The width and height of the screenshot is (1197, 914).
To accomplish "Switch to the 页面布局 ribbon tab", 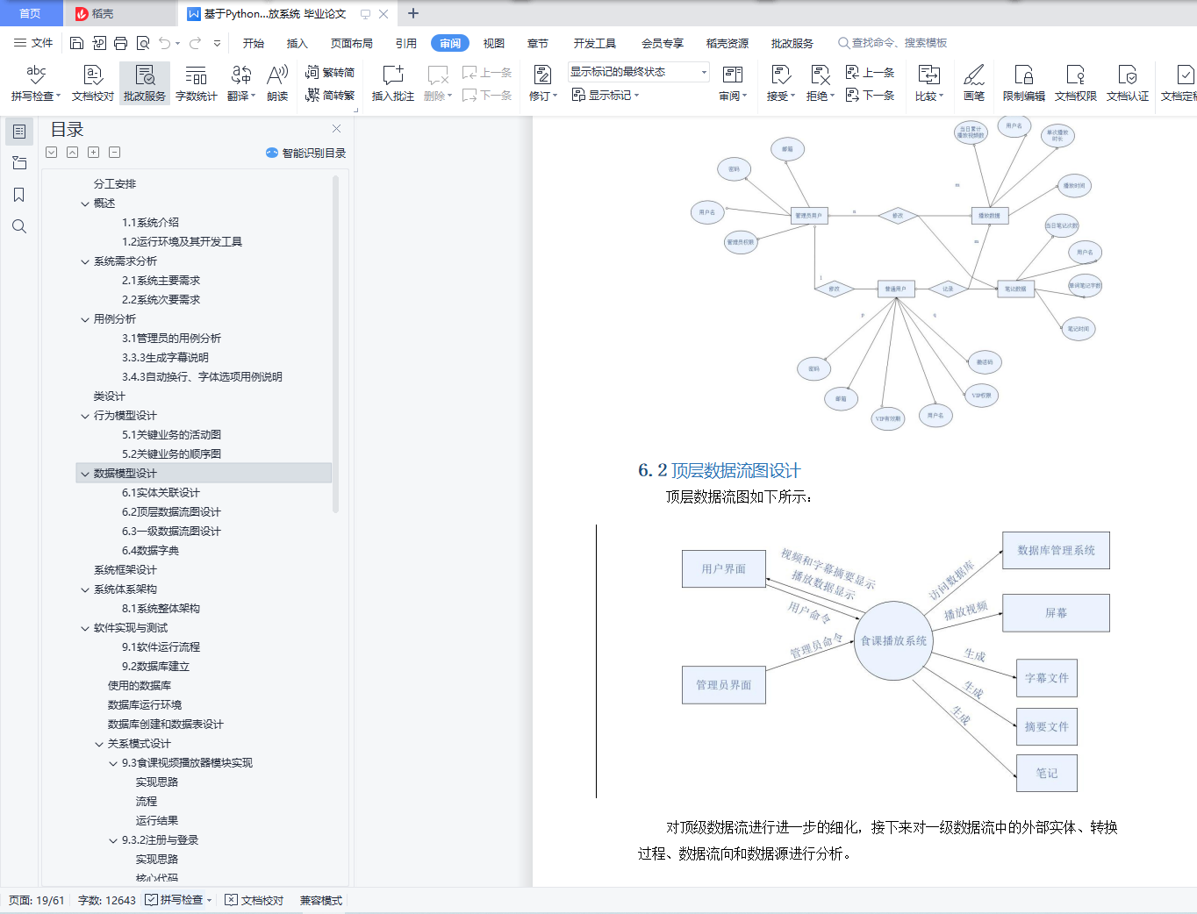I will click(x=352, y=43).
